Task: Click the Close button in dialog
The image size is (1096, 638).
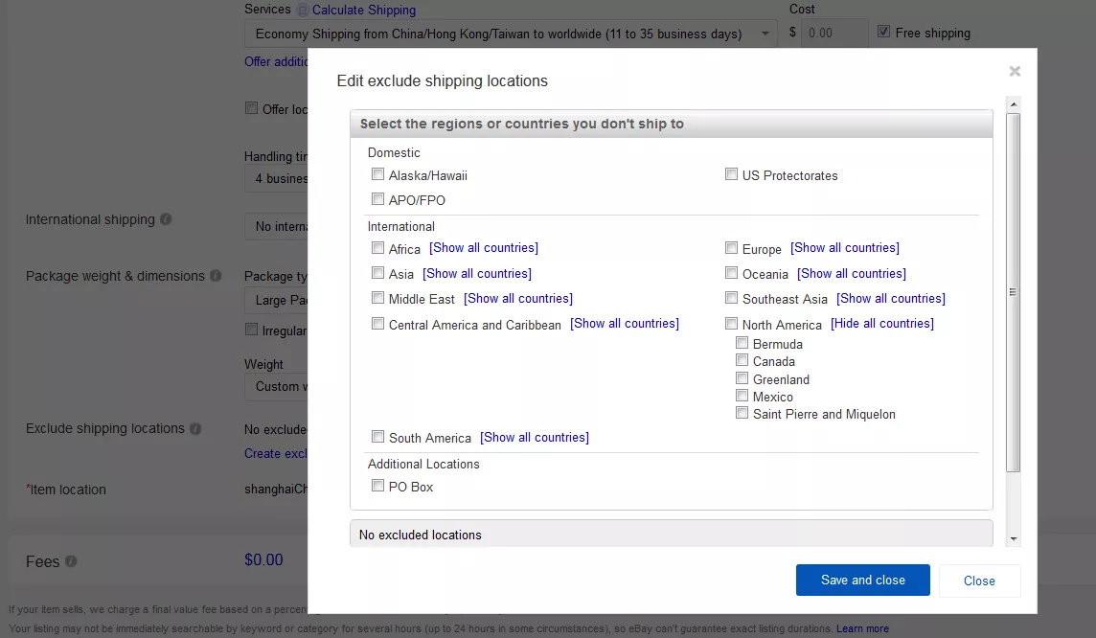Action: (x=978, y=581)
